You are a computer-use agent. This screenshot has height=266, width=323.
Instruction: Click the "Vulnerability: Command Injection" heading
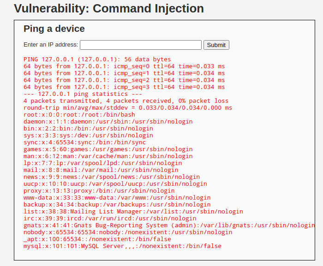click(109, 8)
